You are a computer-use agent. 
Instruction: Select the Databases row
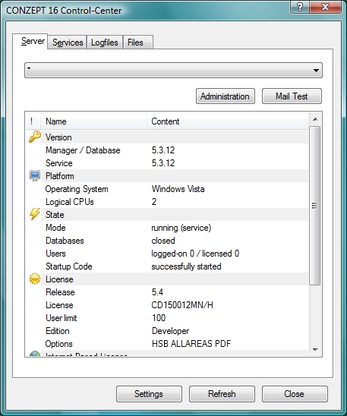point(167,241)
